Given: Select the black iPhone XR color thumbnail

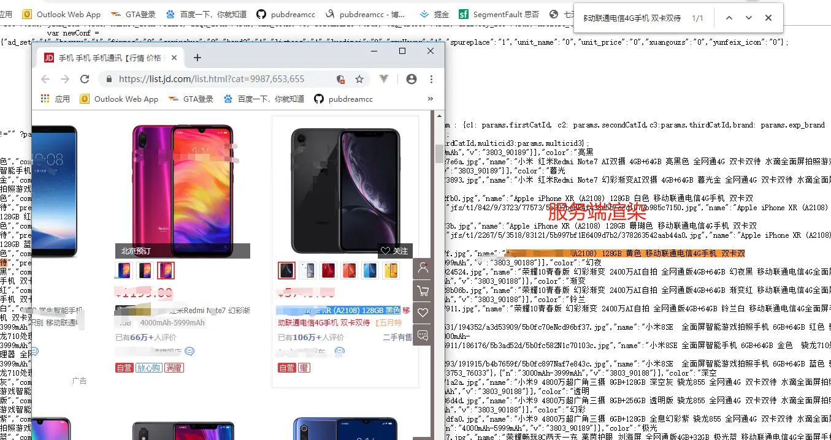Looking at the screenshot, I should coord(286,270).
